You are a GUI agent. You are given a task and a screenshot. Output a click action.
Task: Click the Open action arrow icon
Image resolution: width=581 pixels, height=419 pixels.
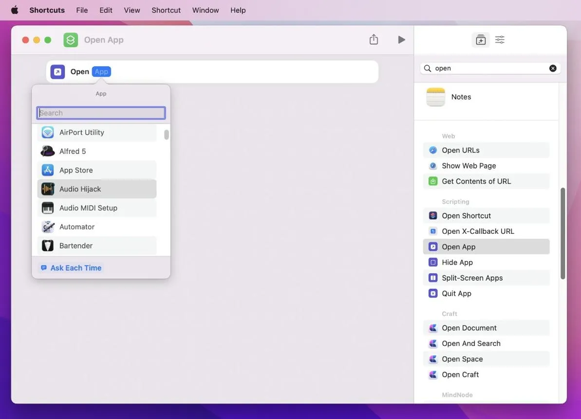pyautogui.click(x=57, y=72)
